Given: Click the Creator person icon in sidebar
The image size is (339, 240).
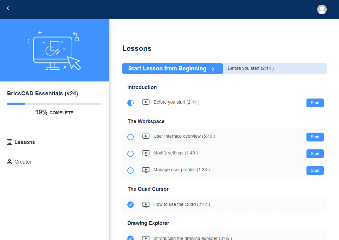Looking at the screenshot, I should pyautogui.click(x=9, y=162).
